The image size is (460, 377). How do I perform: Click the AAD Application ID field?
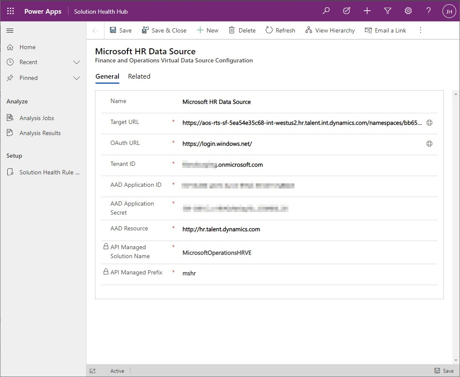(308, 186)
